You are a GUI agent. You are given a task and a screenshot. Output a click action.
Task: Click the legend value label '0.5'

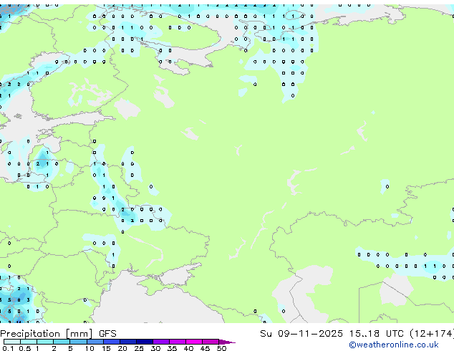click(x=25, y=348)
